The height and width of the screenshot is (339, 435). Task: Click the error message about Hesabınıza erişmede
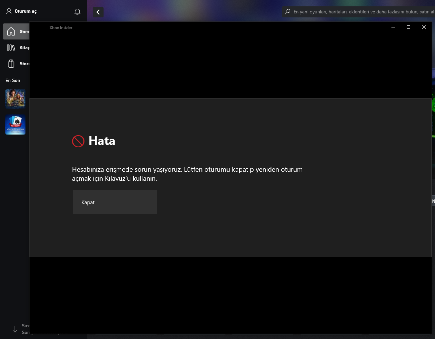[187, 174]
